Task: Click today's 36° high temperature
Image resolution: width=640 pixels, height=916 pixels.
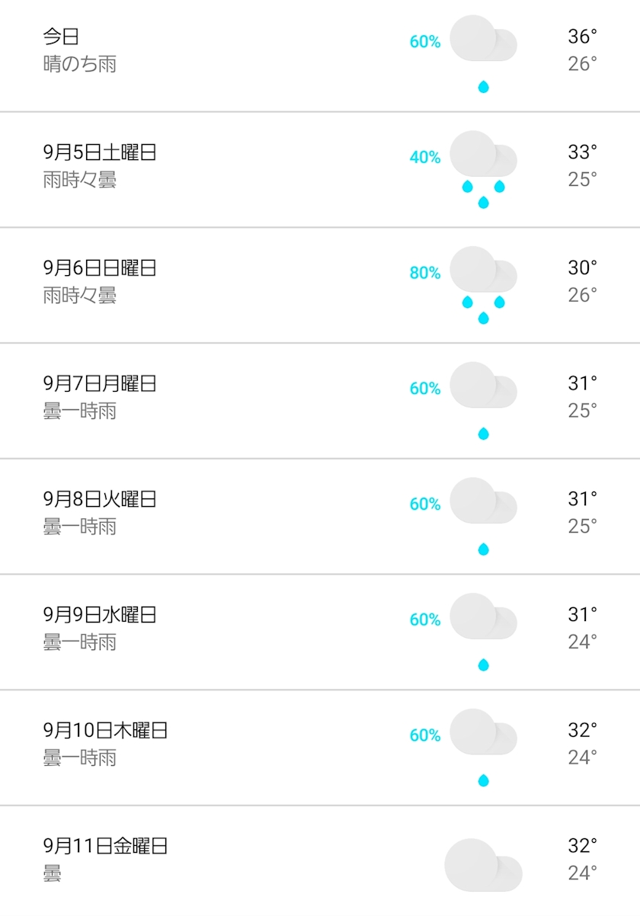Action: (582, 37)
